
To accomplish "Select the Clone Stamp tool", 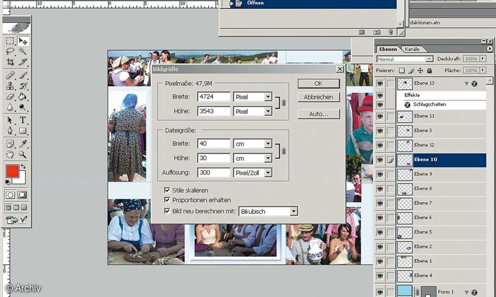I will click(10, 86).
